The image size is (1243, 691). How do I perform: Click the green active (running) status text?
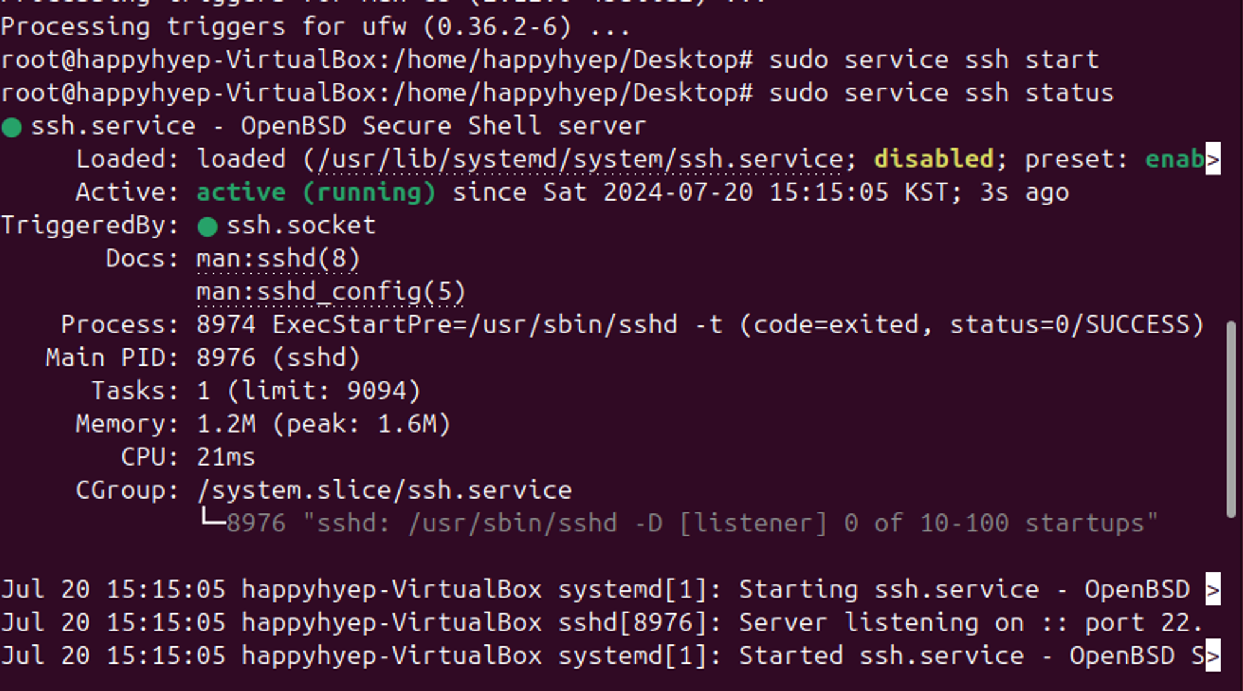click(316, 192)
